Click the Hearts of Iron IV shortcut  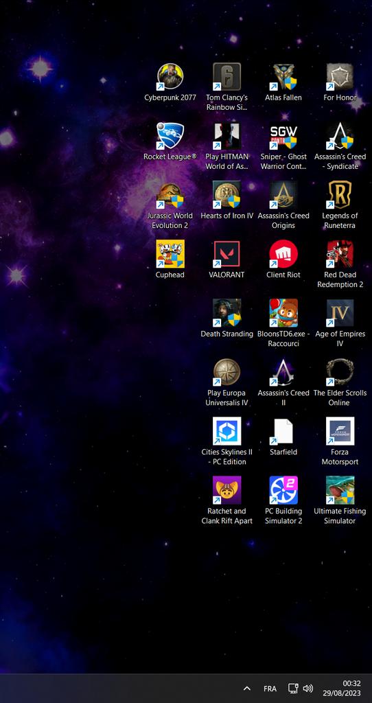[226, 195]
